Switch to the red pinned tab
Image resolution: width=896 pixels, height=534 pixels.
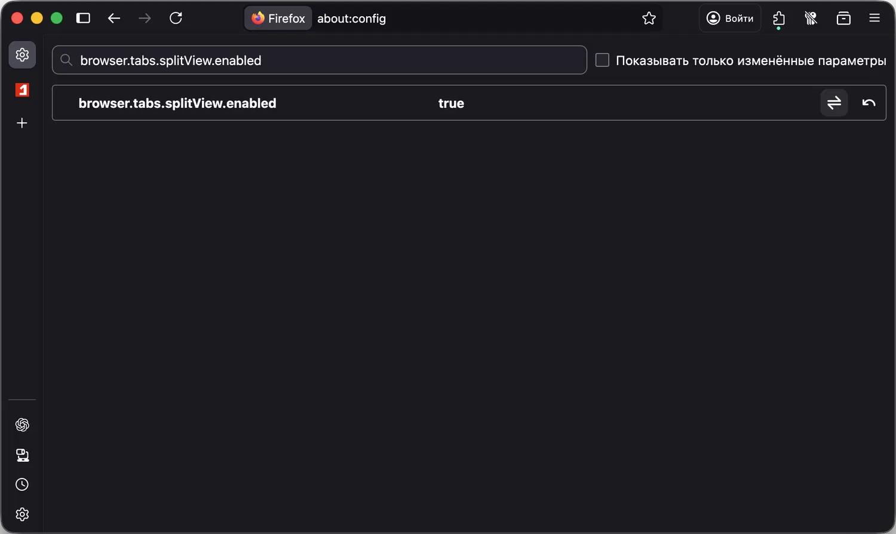[x=22, y=90]
